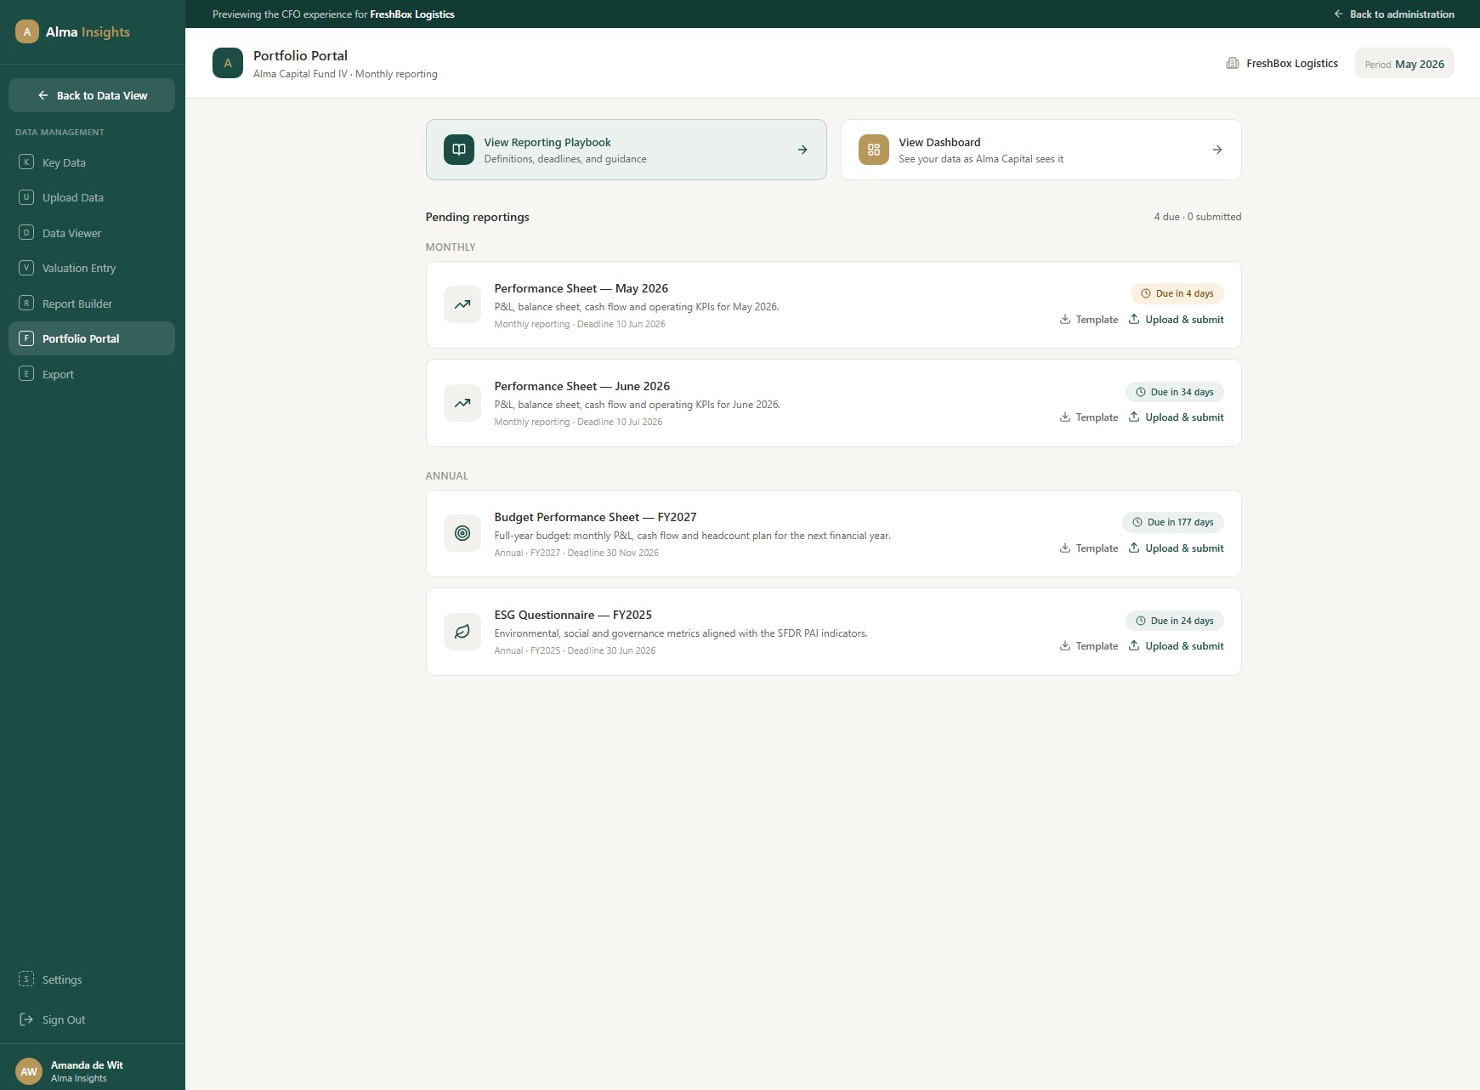
Task: Click target icon for Budget Performance Sheet
Action: point(462,533)
